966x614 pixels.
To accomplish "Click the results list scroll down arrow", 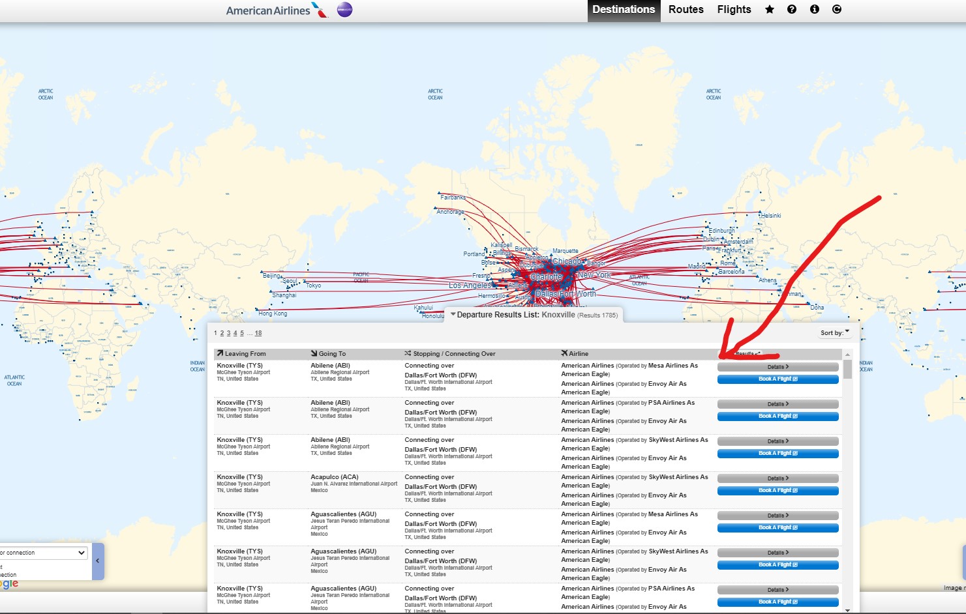I will pos(847,610).
